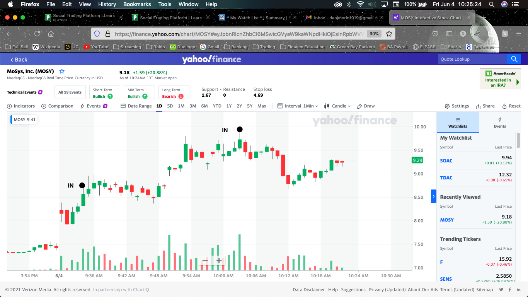Collapse the watchlist side panel arrow
The image size is (528, 297).
[x=434, y=196]
